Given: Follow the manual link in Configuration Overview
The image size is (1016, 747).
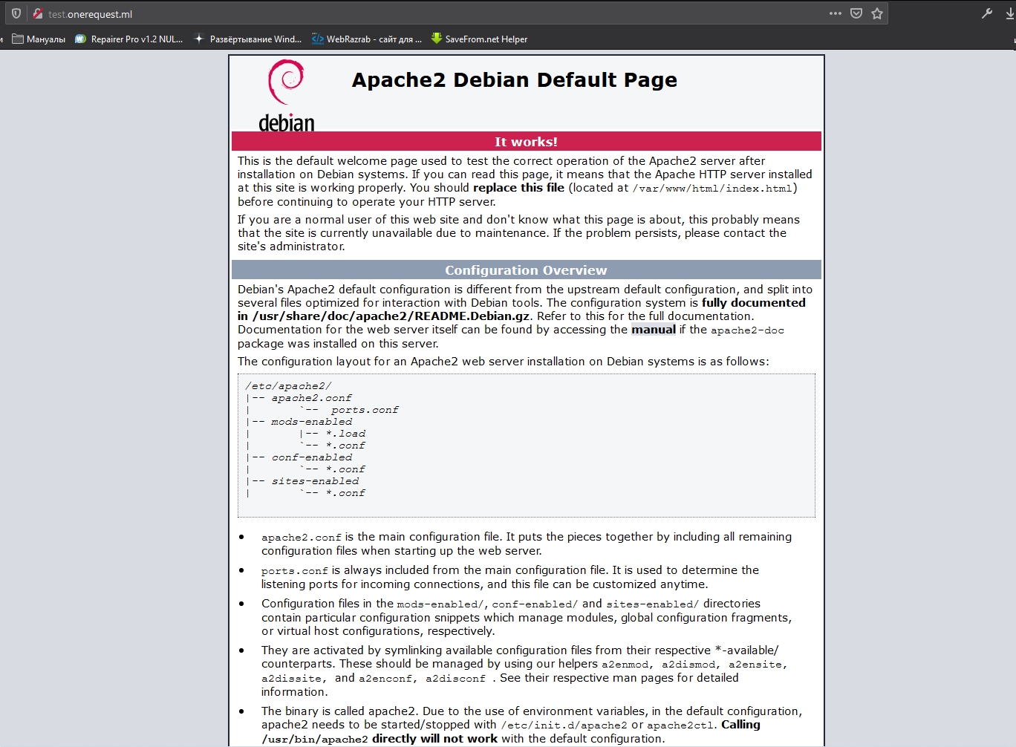Looking at the screenshot, I should 653,330.
